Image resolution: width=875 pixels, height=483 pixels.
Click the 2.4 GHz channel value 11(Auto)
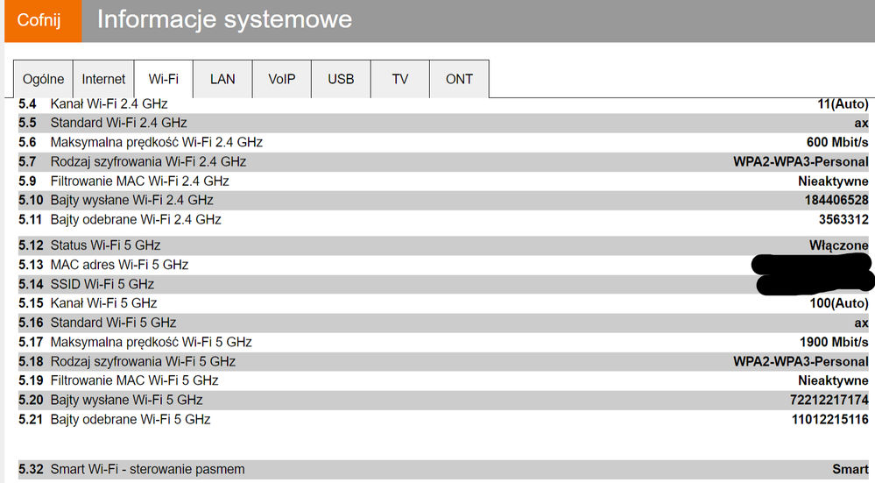843,103
